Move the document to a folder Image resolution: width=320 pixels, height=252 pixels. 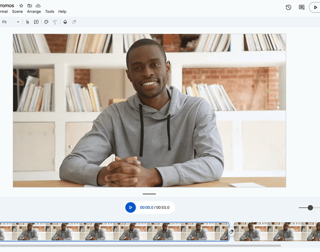29,6
